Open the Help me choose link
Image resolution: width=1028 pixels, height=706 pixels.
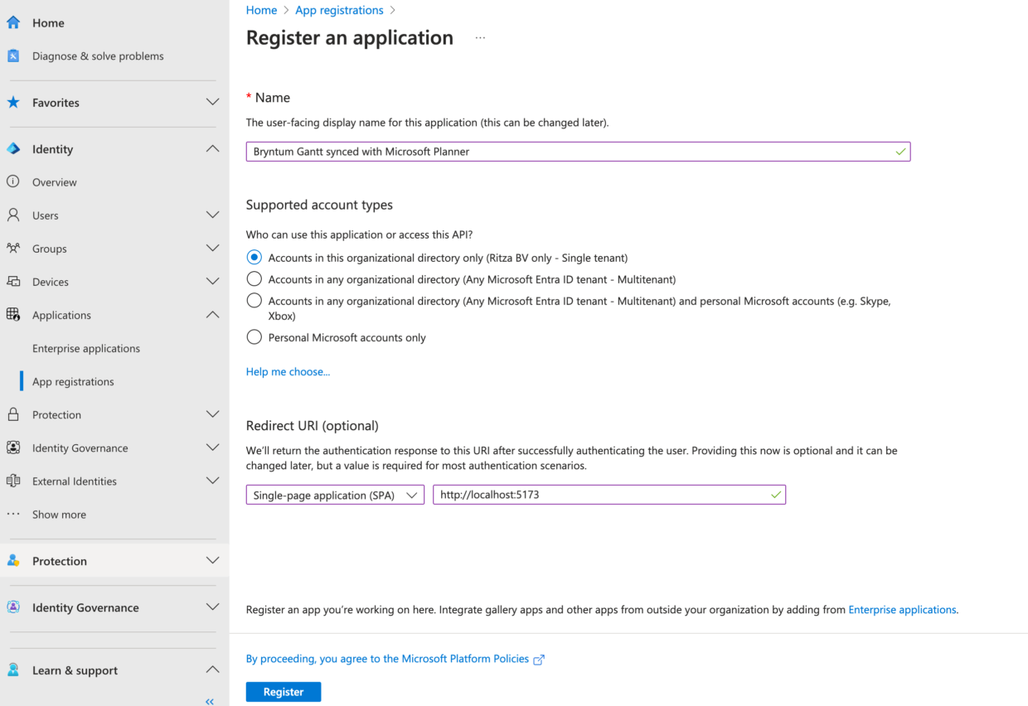(288, 371)
